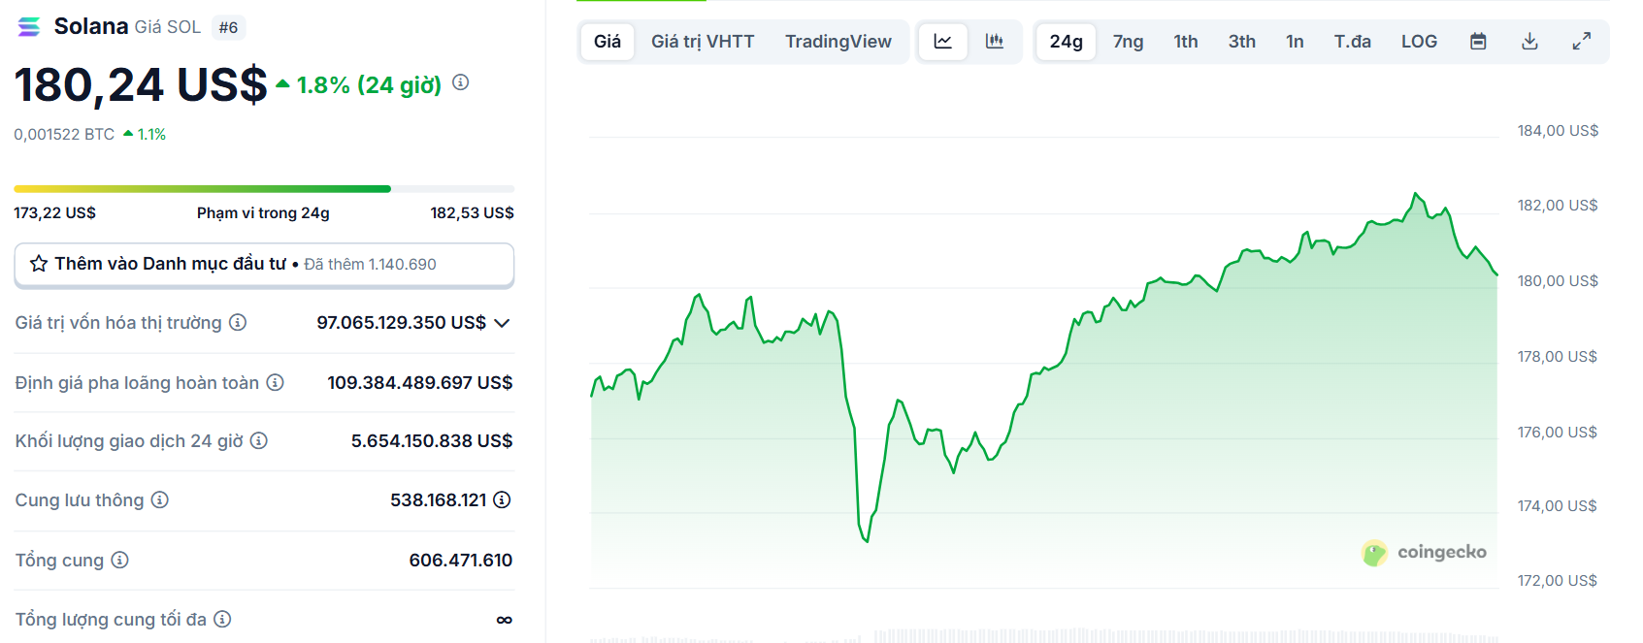Click the Phạm vi trong 24g label
Viewport: 1643px width, 643px height.
[263, 212]
